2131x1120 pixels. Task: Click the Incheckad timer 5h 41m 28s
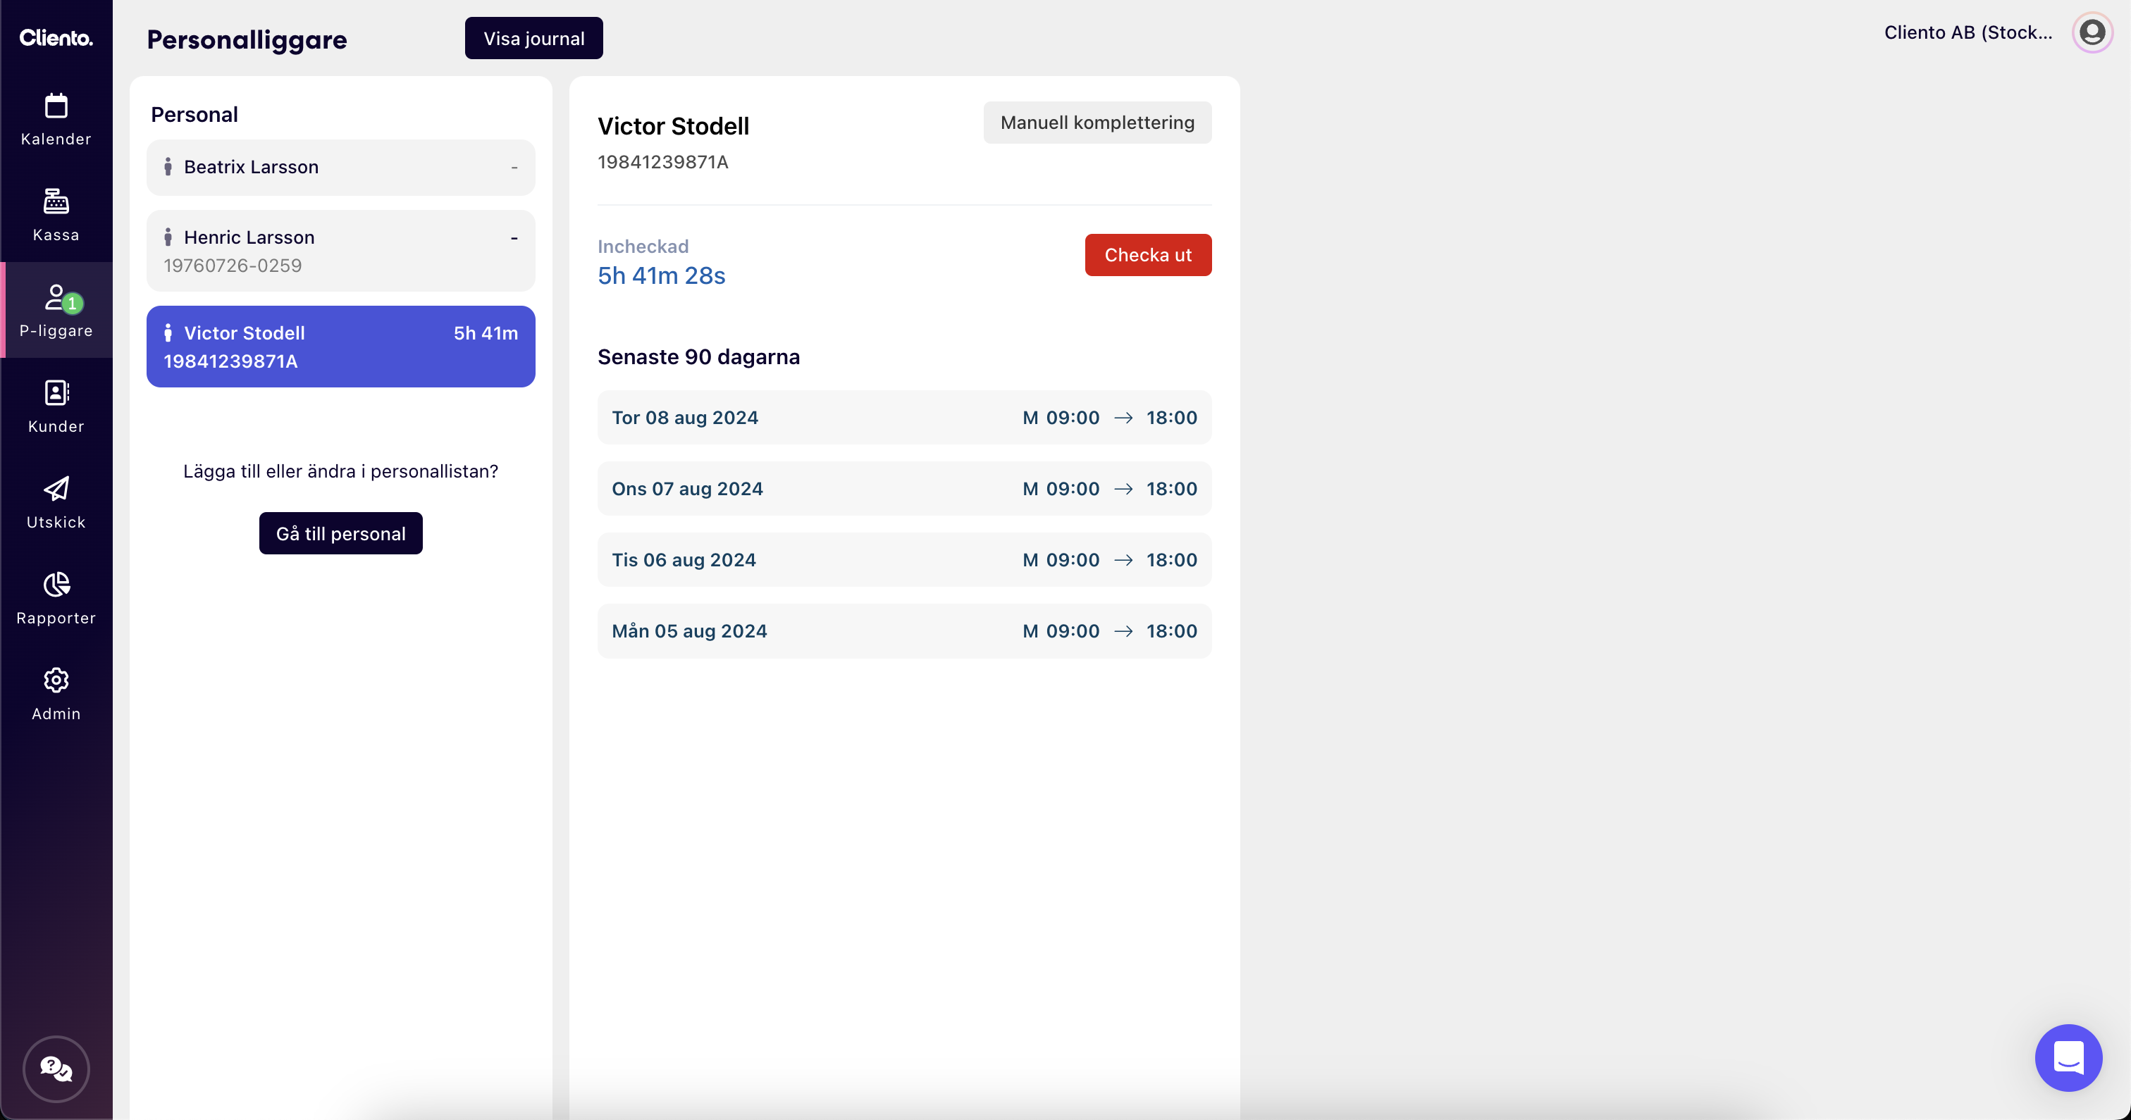pyautogui.click(x=662, y=275)
